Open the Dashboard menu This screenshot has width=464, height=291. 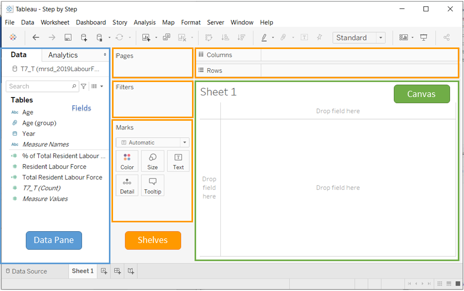(91, 23)
